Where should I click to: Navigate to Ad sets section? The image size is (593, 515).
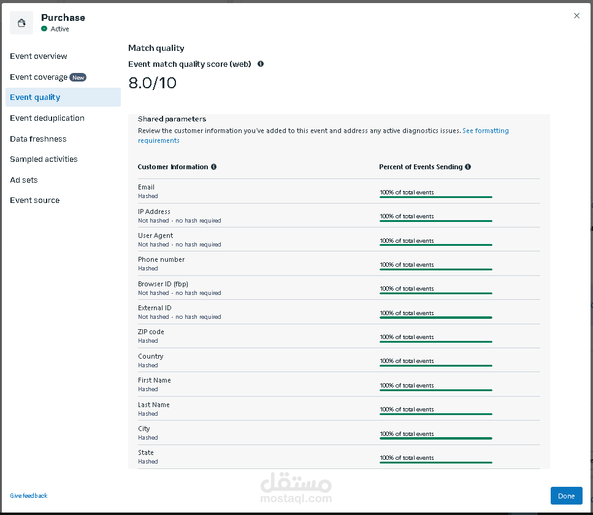(x=24, y=180)
